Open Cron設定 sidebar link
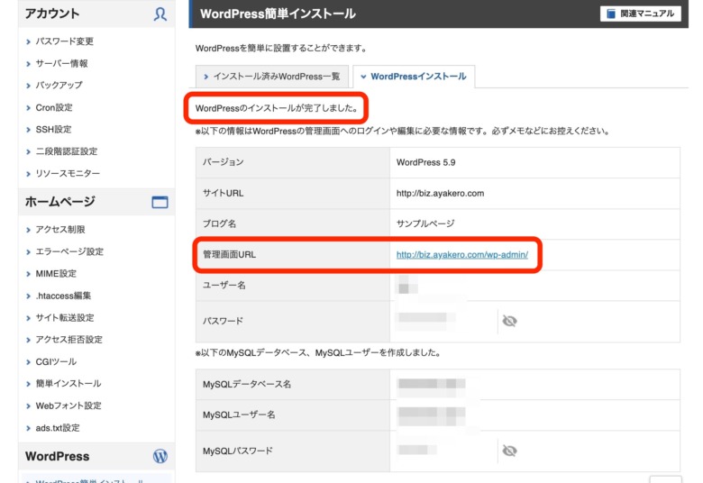 click(x=54, y=107)
